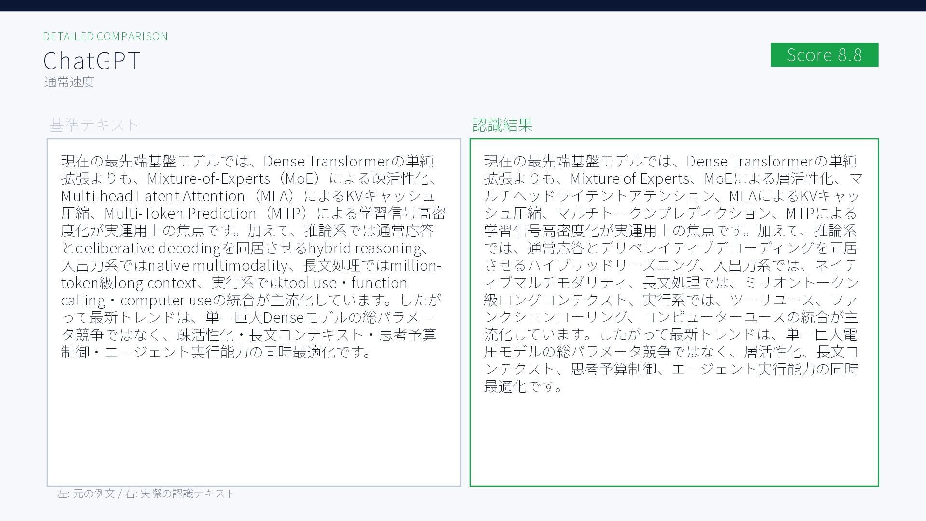Click the dark navy top bar
926x521 pixels.
tap(463, 5)
